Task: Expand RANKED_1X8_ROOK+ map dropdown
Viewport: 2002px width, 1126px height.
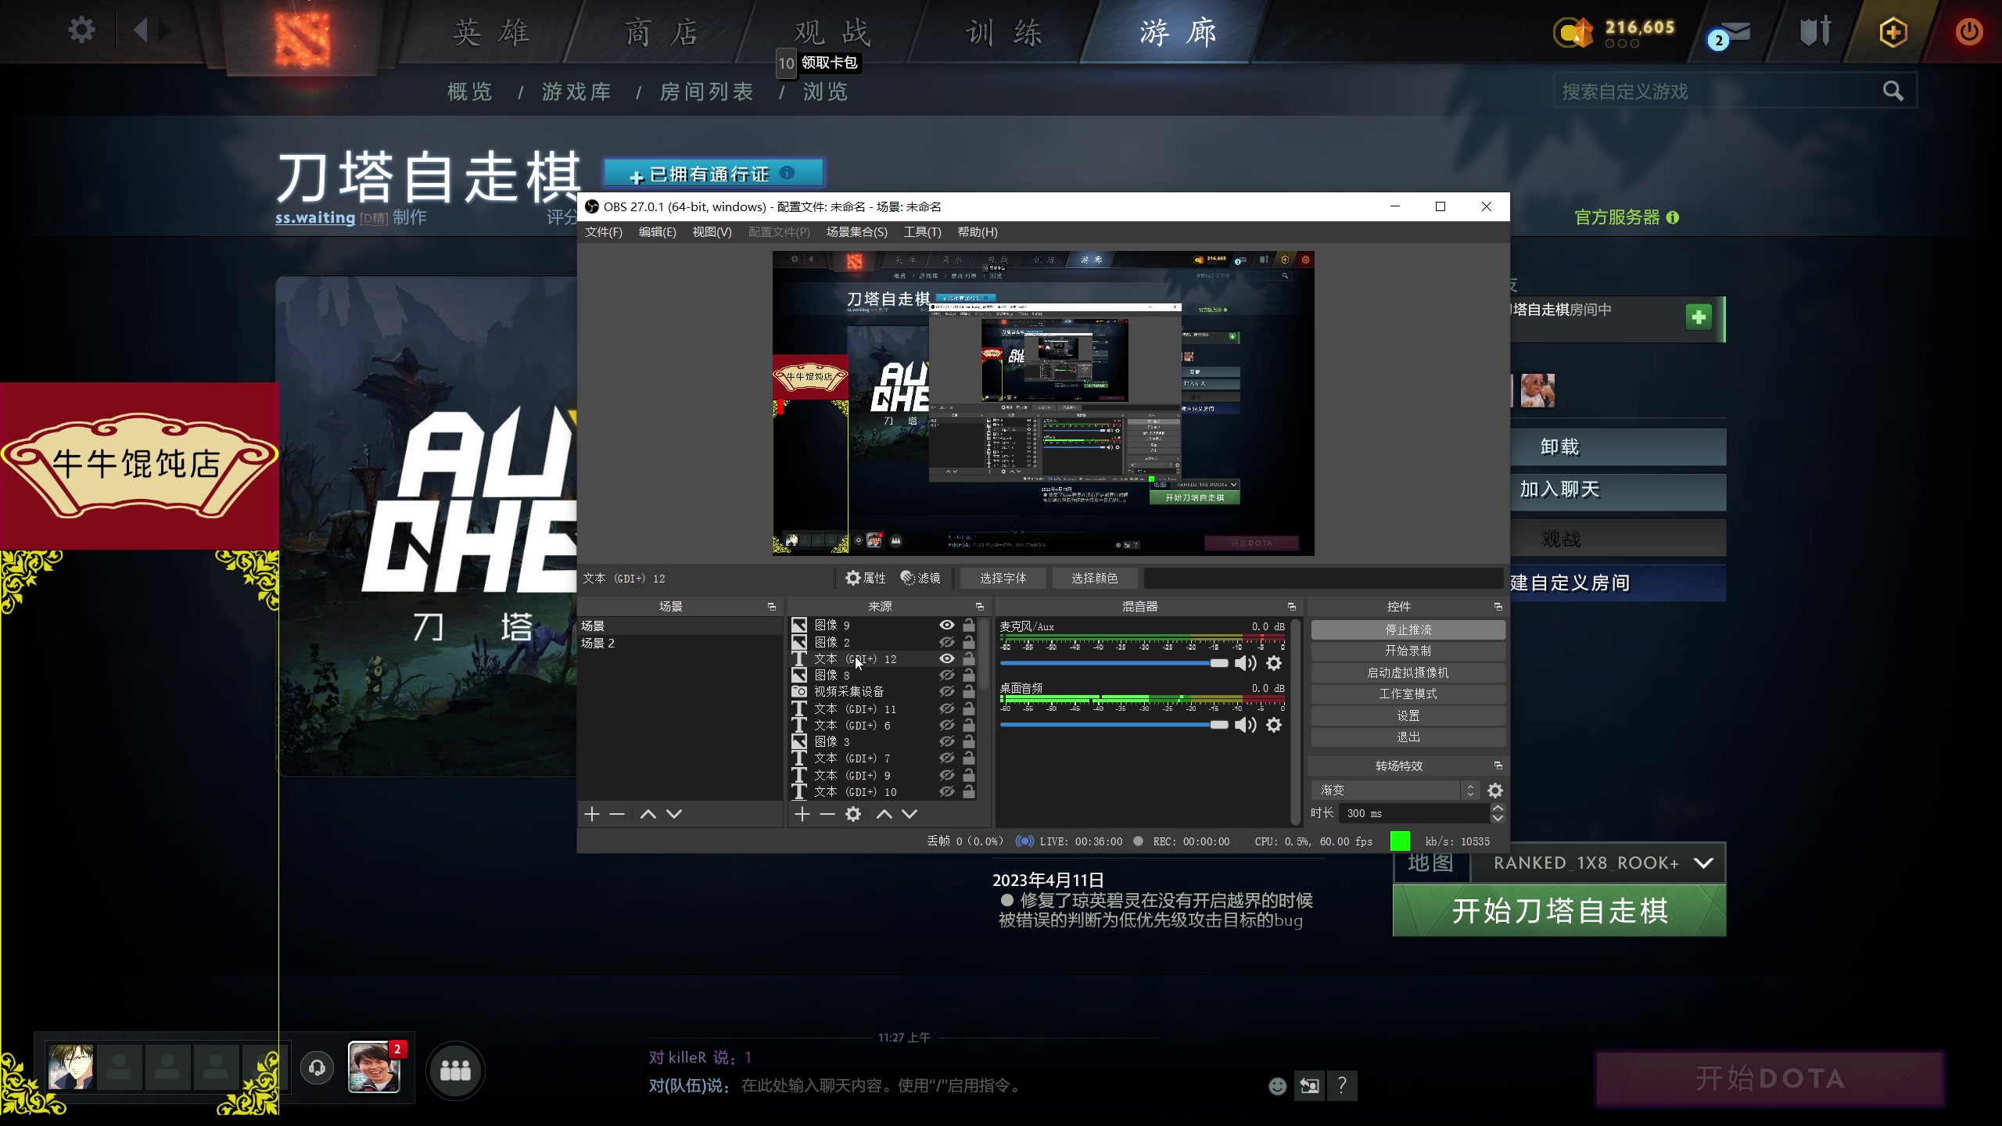Action: click(x=1703, y=862)
